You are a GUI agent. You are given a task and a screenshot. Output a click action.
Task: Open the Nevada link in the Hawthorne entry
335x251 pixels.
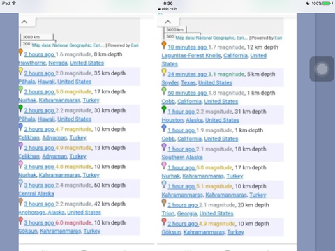coord(58,63)
